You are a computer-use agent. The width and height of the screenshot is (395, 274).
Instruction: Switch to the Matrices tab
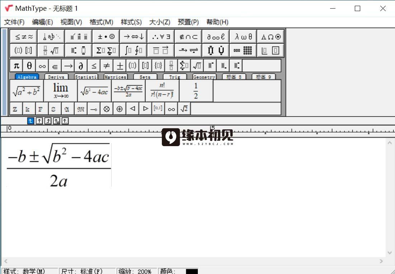[116, 77]
